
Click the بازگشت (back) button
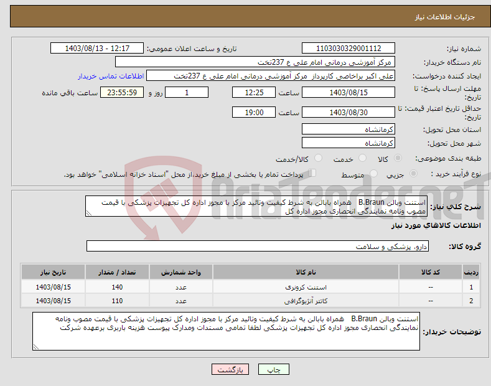pyautogui.click(x=230, y=369)
